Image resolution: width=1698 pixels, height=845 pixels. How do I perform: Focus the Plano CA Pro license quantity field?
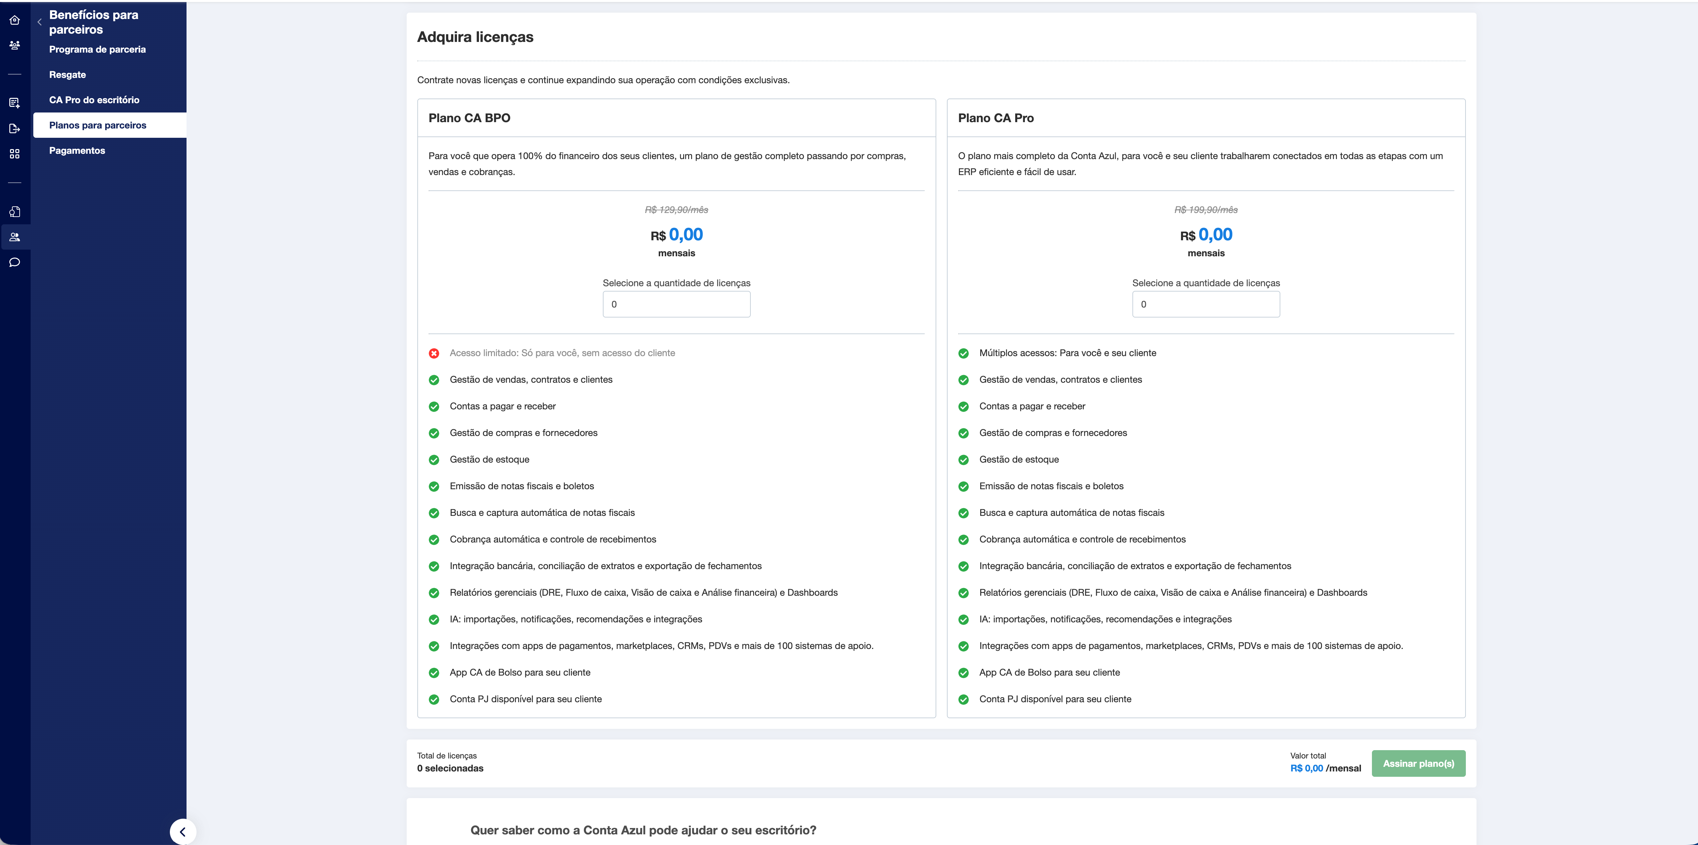[x=1206, y=304]
